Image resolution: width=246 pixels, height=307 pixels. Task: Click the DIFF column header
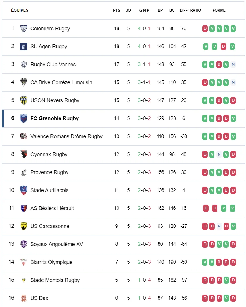click(x=184, y=10)
